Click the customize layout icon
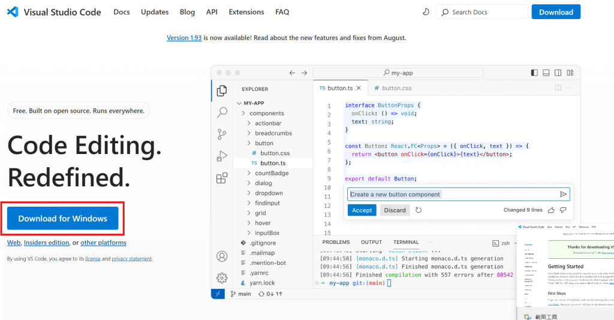The height and width of the screenshot is (320, 614). pos(570,73)
